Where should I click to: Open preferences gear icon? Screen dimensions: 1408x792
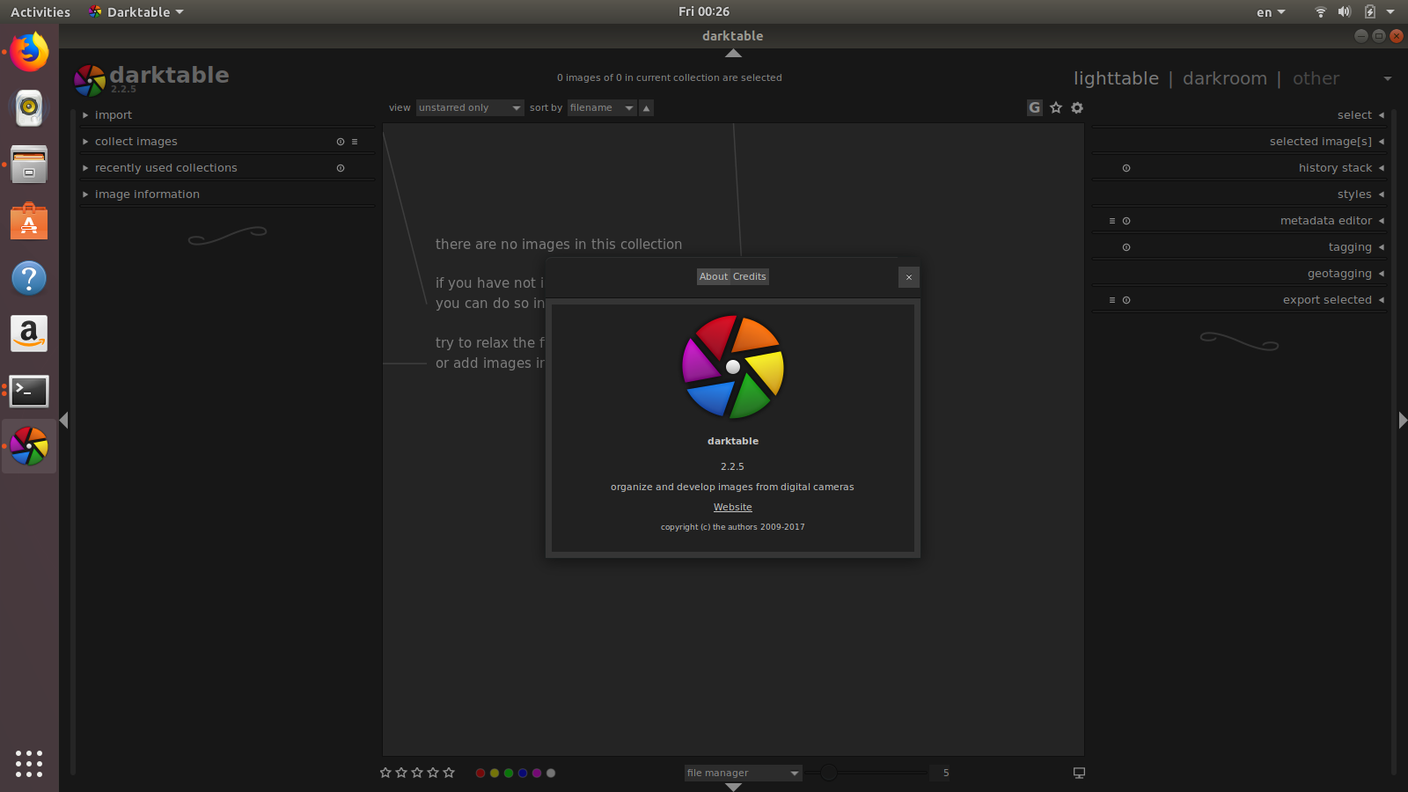1077,107
